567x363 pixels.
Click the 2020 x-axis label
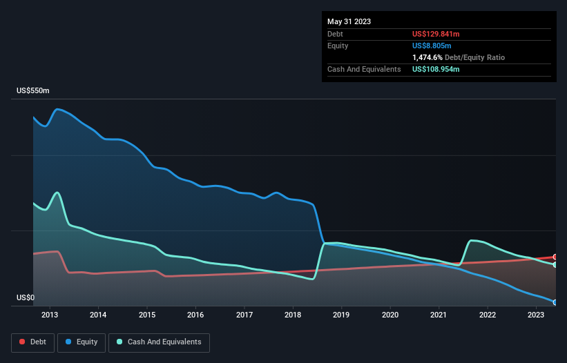pyautogui.click(x=390, y=315)
